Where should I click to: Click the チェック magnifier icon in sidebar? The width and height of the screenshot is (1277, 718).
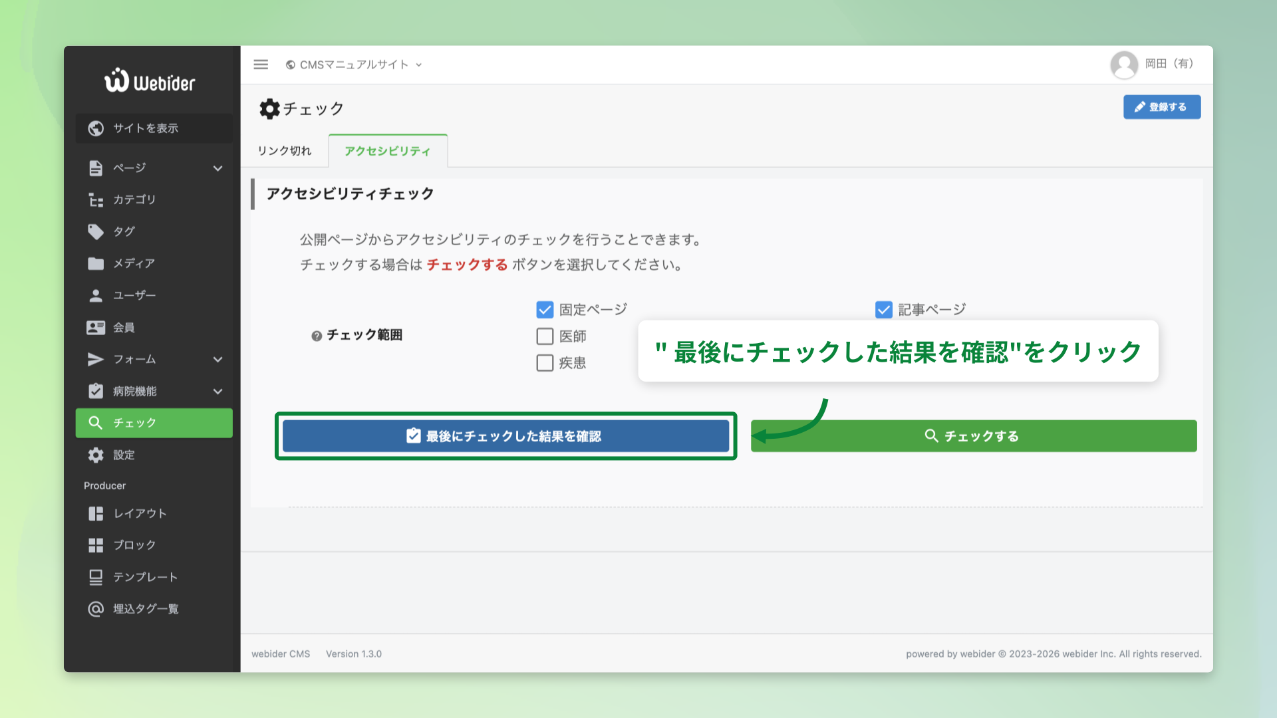tap(95, 423)
